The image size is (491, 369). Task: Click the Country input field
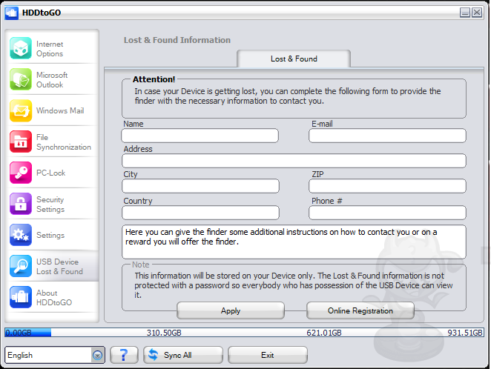click(200, 213)
